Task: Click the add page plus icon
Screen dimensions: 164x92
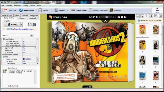Action: coord(138,16)
